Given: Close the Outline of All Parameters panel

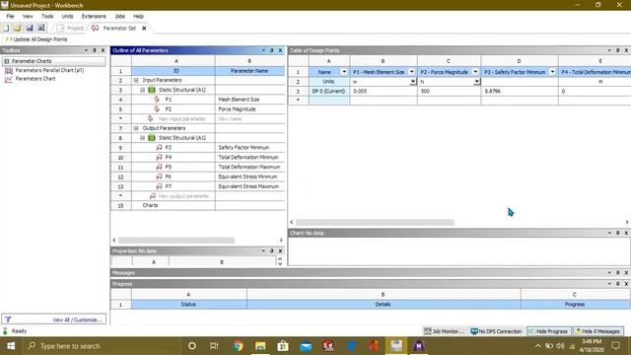Looking at the screenshot, I should (x=280, y=50).
